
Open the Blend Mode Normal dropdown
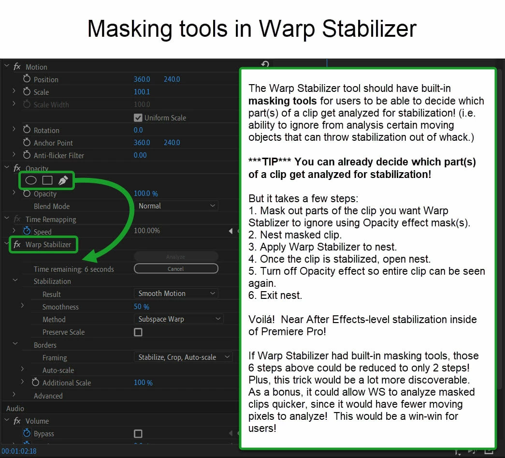pyautogui.click(x=176, y=206)
